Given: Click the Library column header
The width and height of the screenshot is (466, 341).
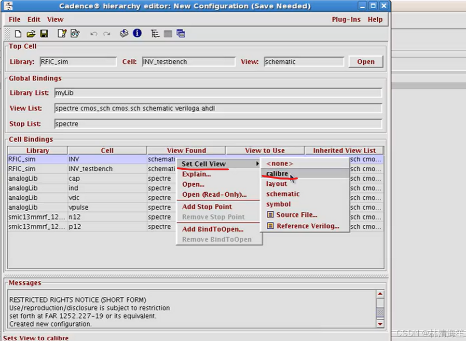Looking at the screenshot, I should point(38,151).
